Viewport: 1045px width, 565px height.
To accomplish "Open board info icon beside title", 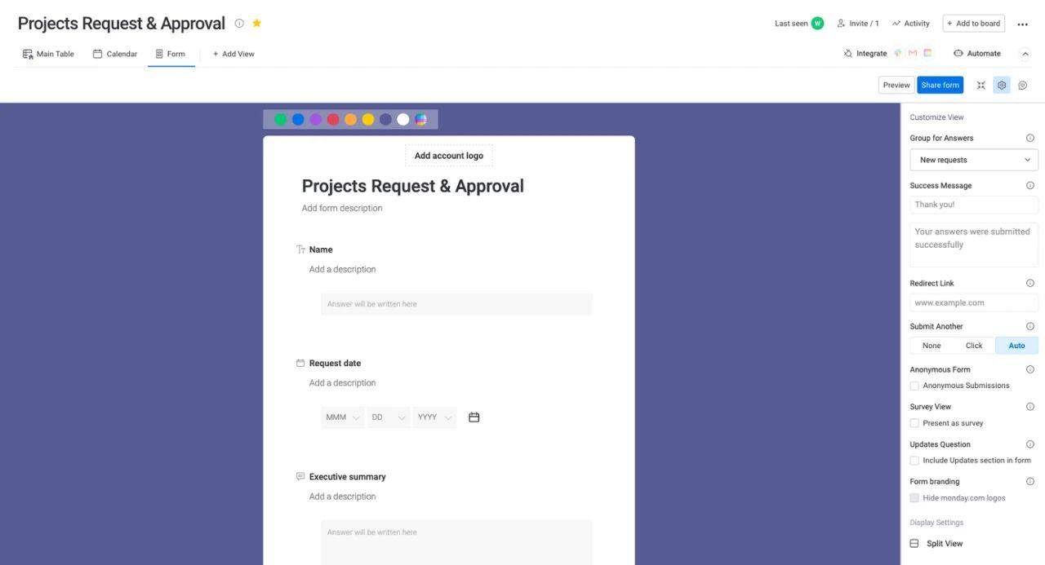I will [239, 23].
